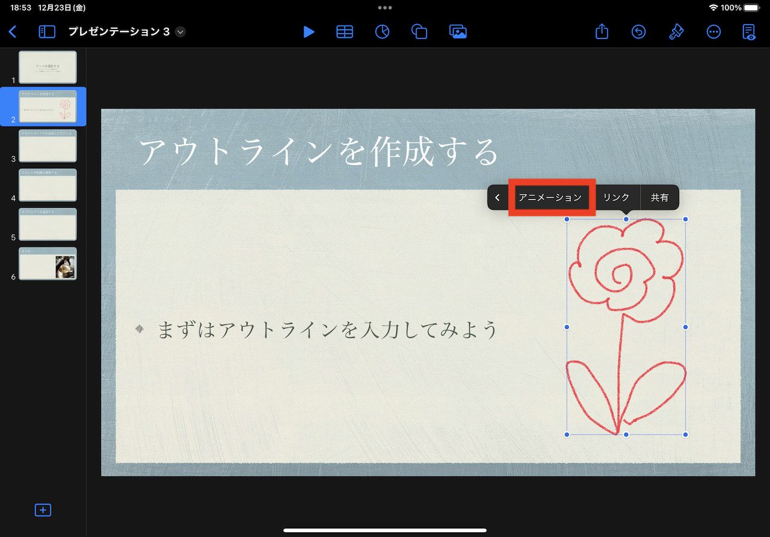Go back in the context menu

(x=497, y=198)
